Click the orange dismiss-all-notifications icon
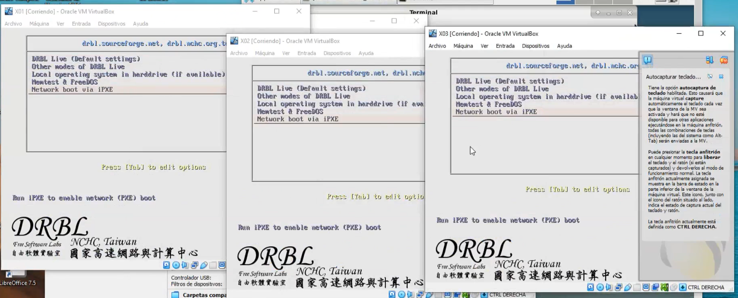 [x=724, y=60]
